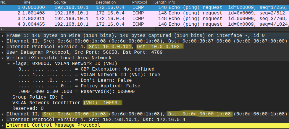Expand inner IPv4 row with Src 192.168.10.1
289x129 pixels.
pyautogui.click(x=3, y=120)
